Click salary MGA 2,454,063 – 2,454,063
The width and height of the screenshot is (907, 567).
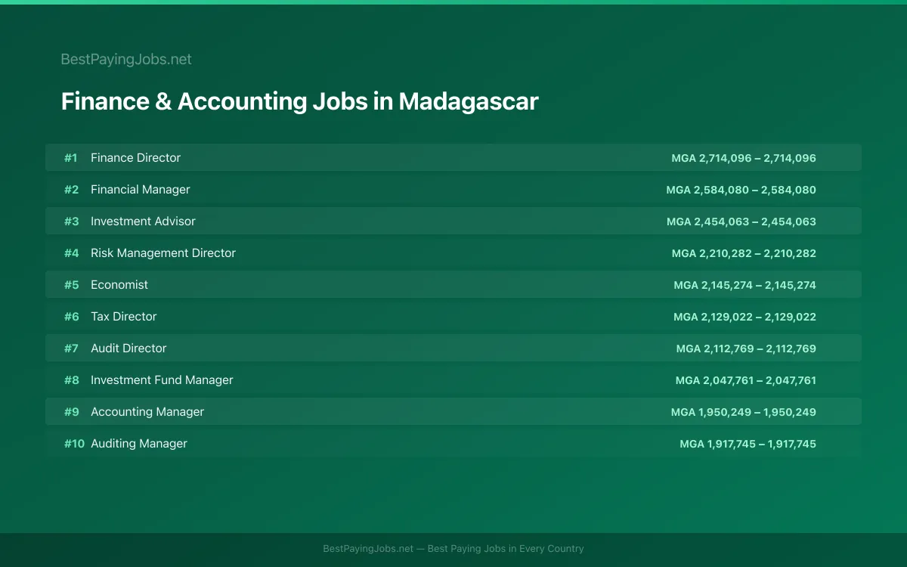[741, 222]
